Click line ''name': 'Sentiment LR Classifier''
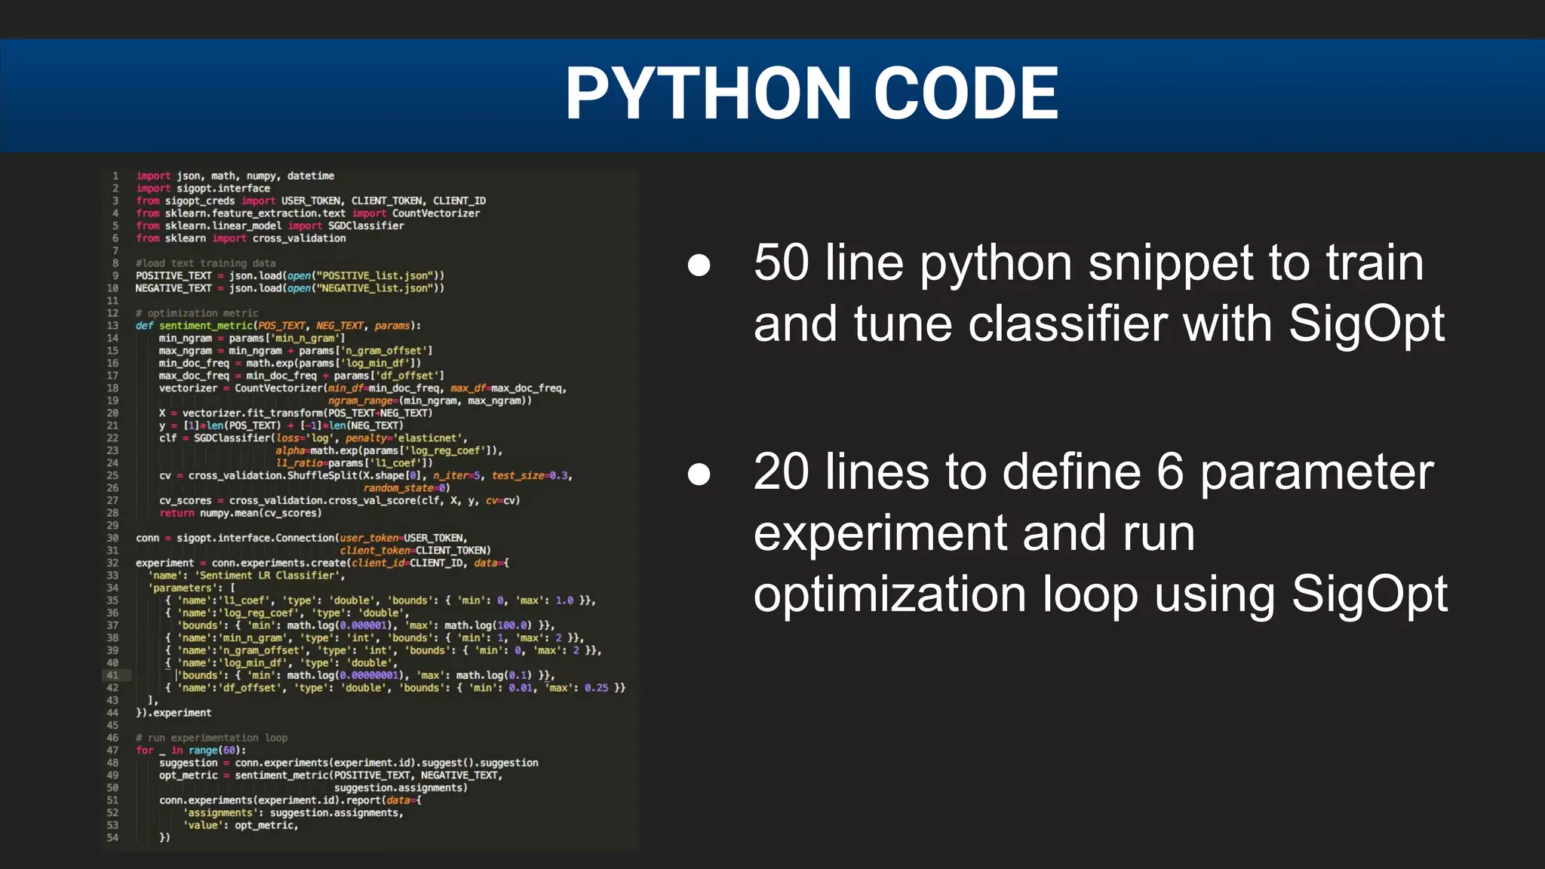The height and width of the screenshot is (869, 1545). [247, 576]
